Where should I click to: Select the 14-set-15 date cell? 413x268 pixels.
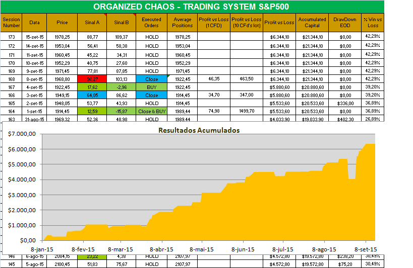click(34, 46)
